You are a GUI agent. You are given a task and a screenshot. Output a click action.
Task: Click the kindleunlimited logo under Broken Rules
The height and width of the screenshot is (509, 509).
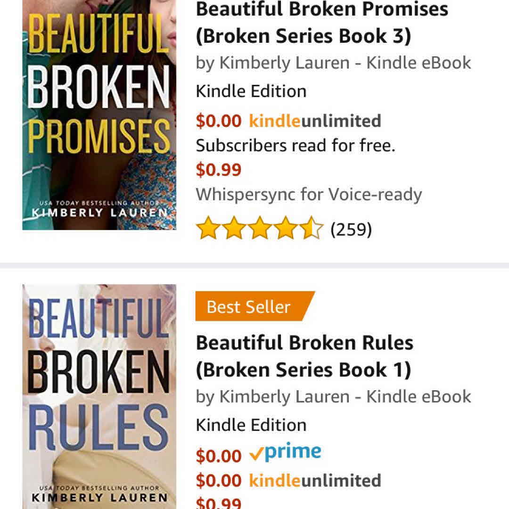tap(315, 481)
